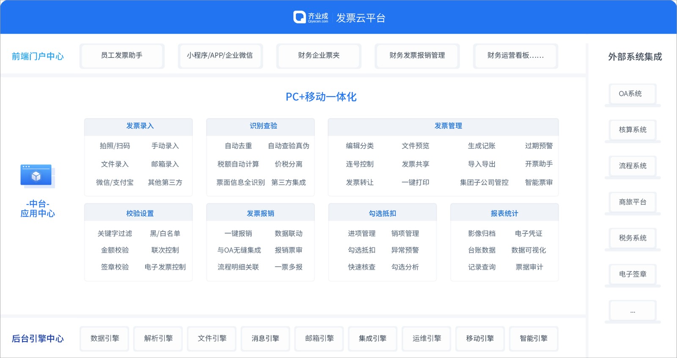Click 移动引擎 engine box
677x358 pixels.
click(x=480, y=339)
